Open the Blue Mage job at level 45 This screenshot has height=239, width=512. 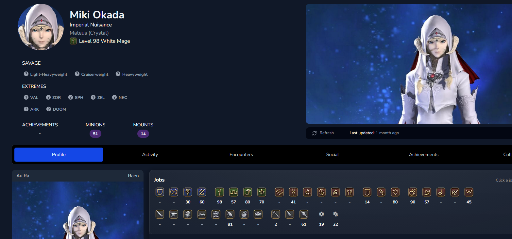pos(469,192)
